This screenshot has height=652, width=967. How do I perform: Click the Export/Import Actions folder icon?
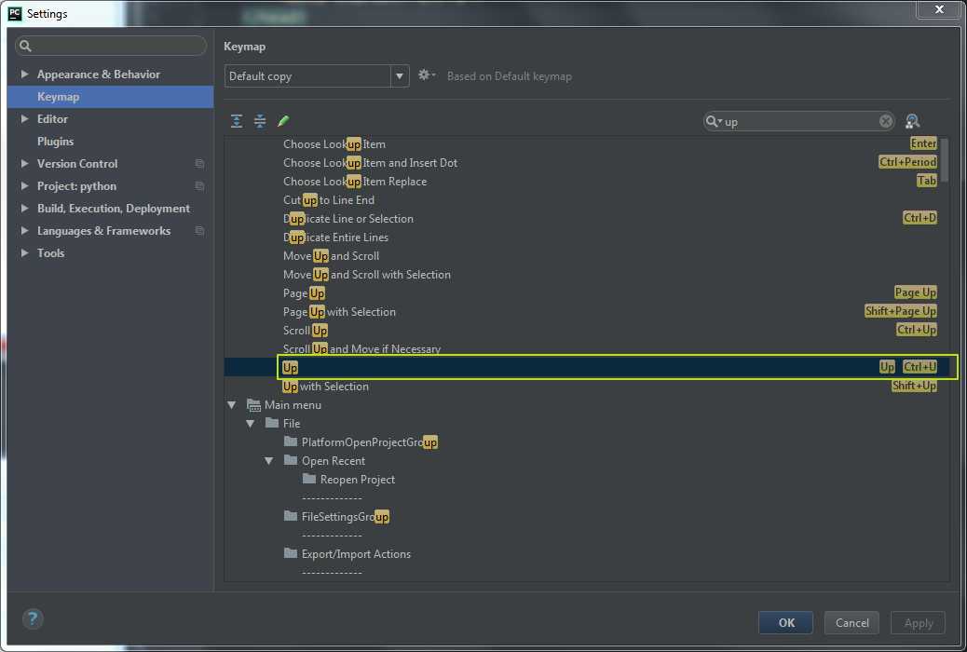[x=291, y=553]
